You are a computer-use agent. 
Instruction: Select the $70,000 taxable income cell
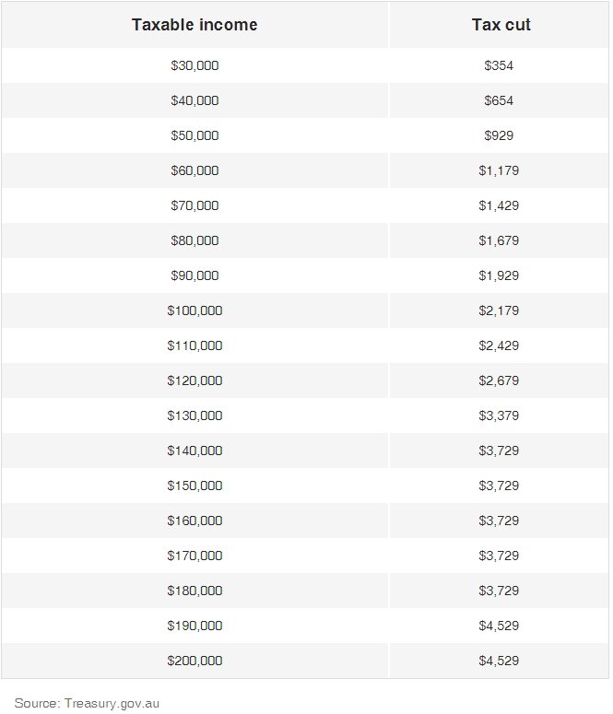click(195, 205)
